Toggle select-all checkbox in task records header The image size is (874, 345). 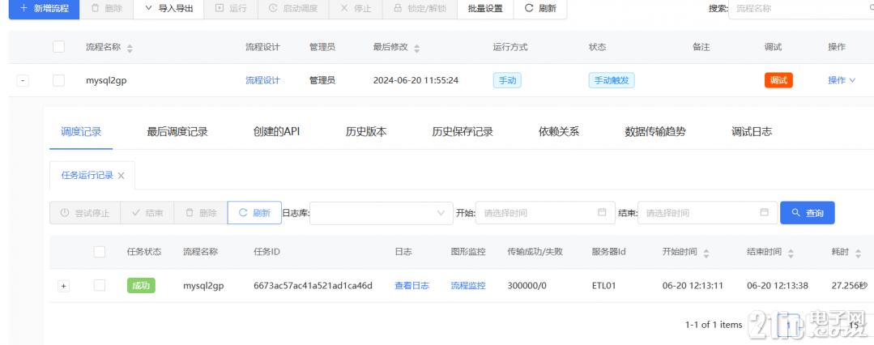coord(99,252)
